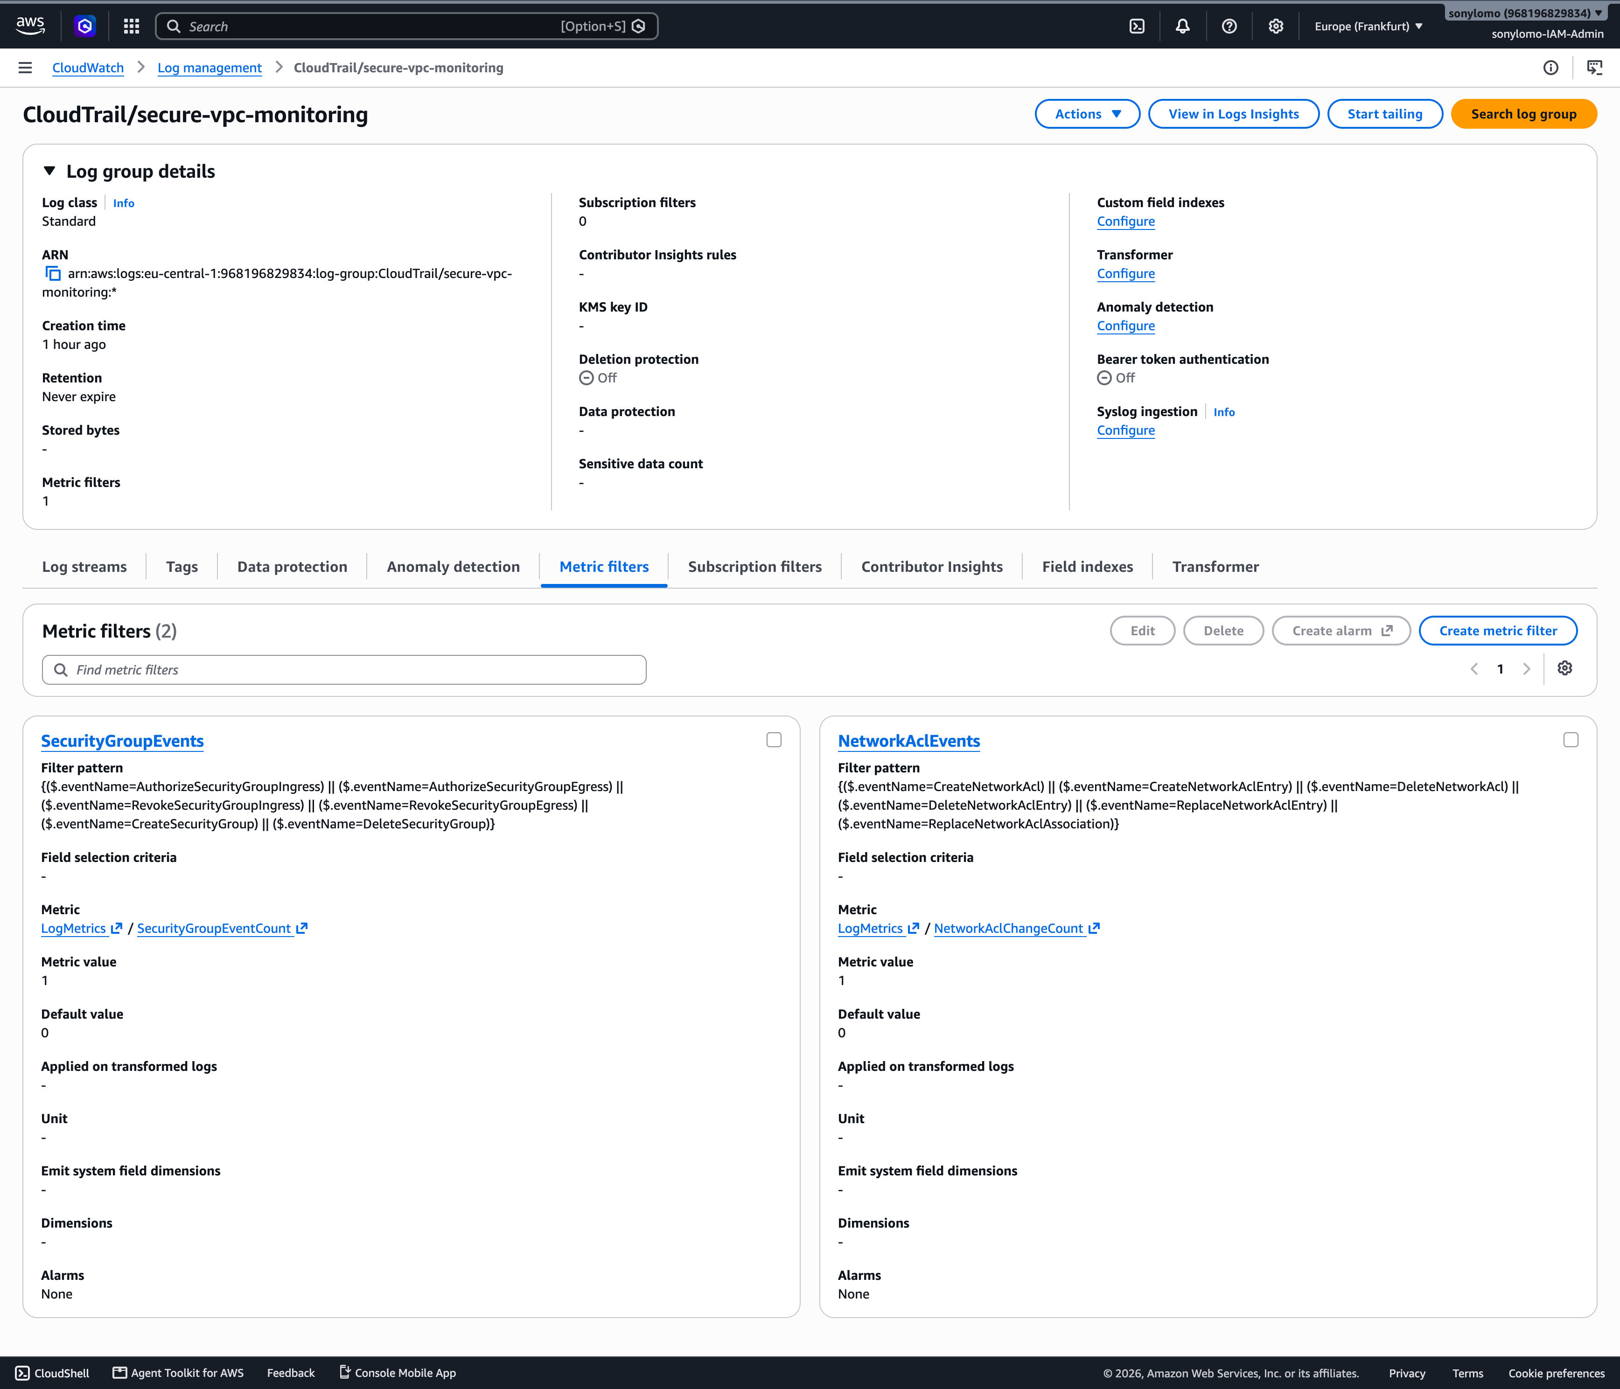Open the help question mark icon
Screen dimensions: 1620x1389
coord(1229,26)
